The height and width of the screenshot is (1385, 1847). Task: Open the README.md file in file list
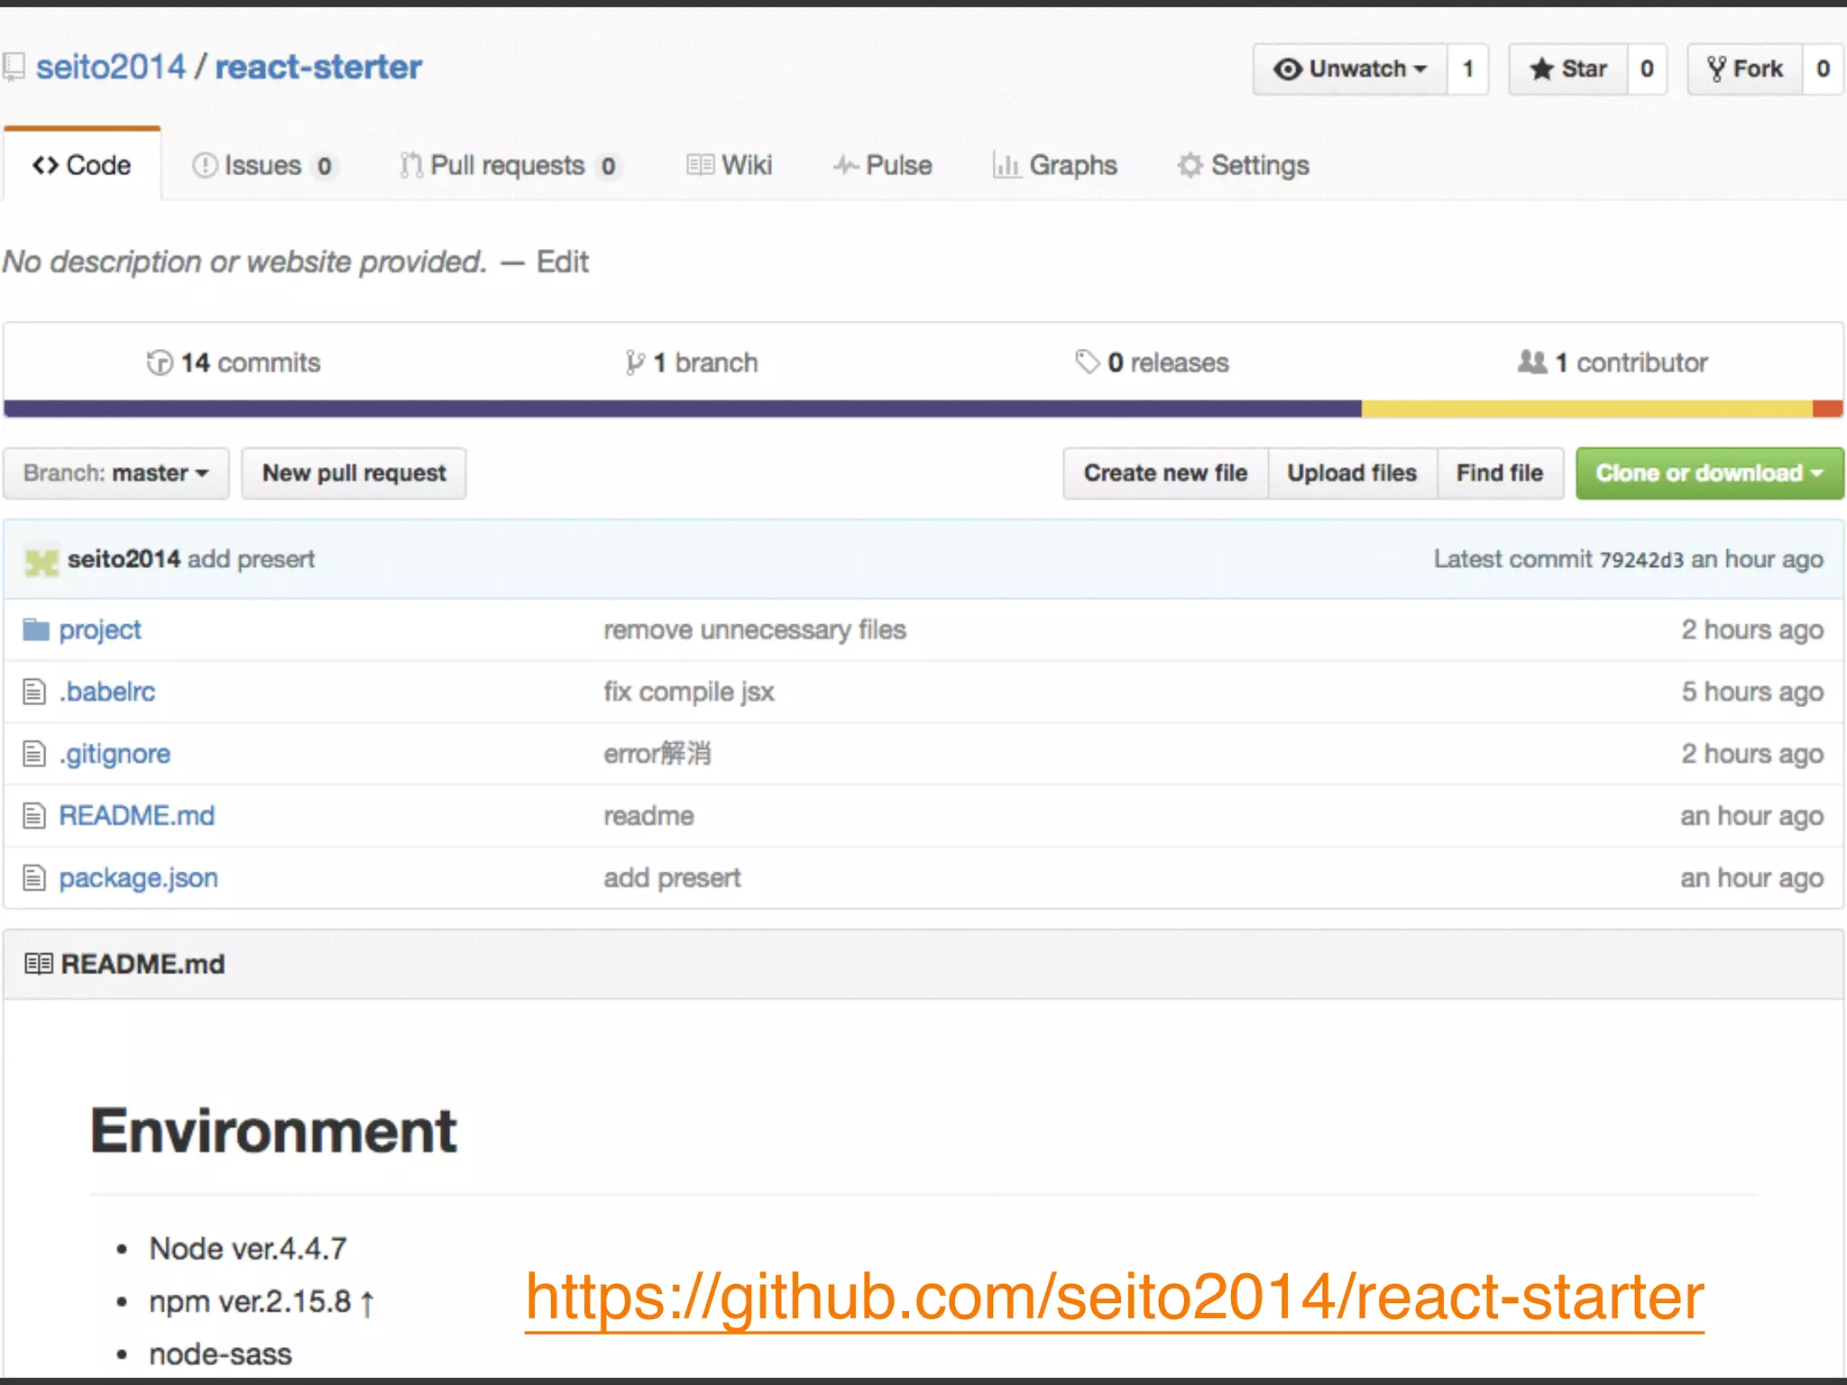click(x=137, y=815)
